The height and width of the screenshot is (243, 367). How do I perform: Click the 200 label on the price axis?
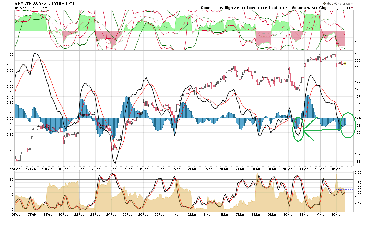pyautogui.click(x=357, y=75)
